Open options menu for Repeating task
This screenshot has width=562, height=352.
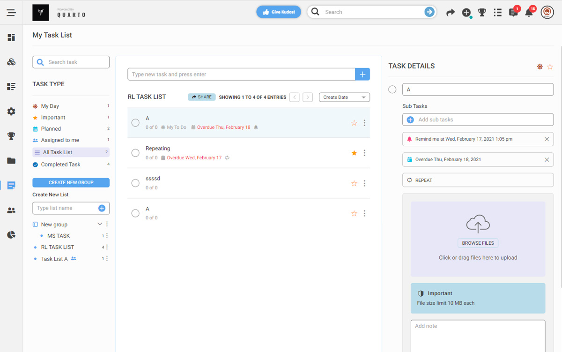coord(364,153)
